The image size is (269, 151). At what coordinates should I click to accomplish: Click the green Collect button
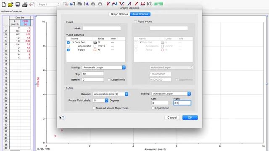click(158, 4)
